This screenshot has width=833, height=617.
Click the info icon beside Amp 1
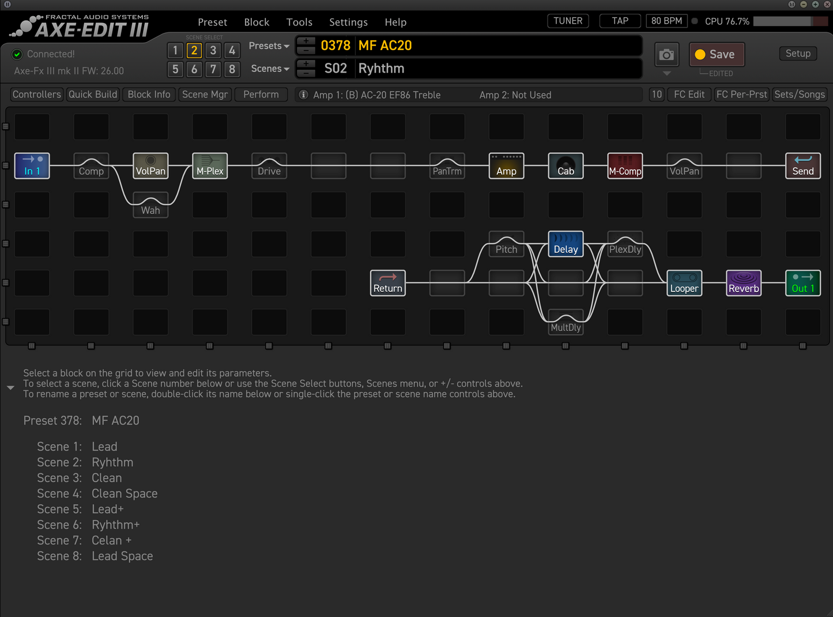(x=303, y=94)
